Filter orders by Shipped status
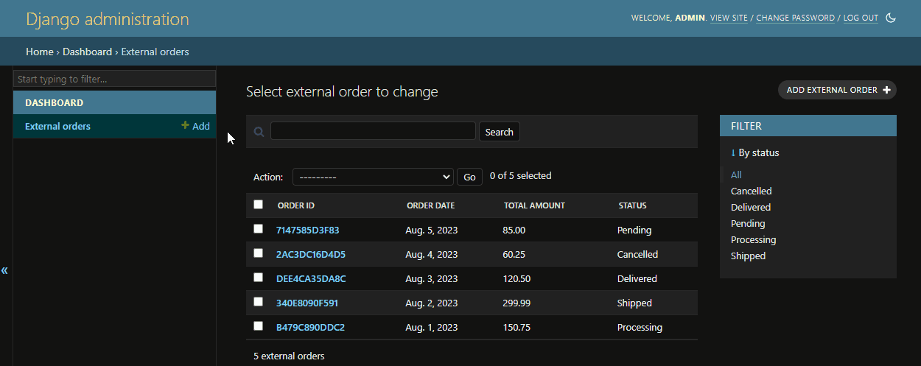The width and height of the screenshot is (921, 366). [x=748, y=256]
